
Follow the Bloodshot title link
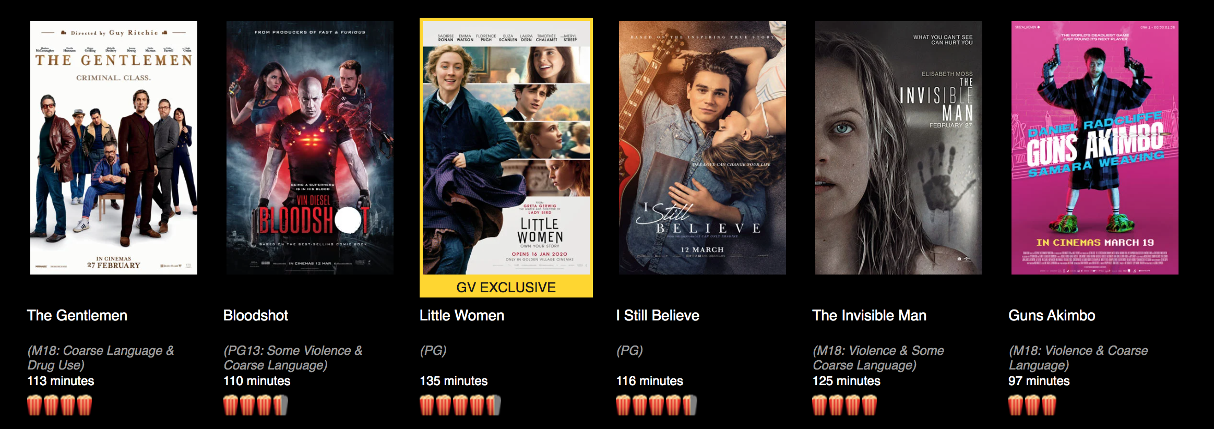[x=256, y=315]
